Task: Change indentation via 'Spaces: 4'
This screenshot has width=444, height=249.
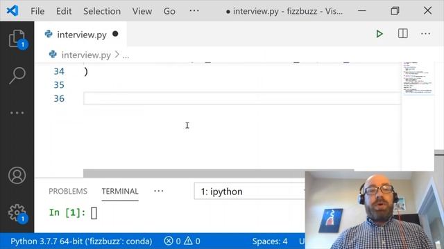Action: pyautogui.click(x=270, y=241)
